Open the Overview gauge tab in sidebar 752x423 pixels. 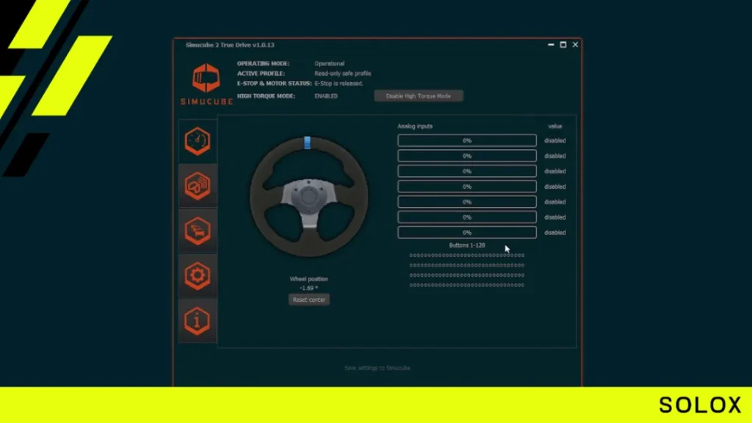point(198,141)
